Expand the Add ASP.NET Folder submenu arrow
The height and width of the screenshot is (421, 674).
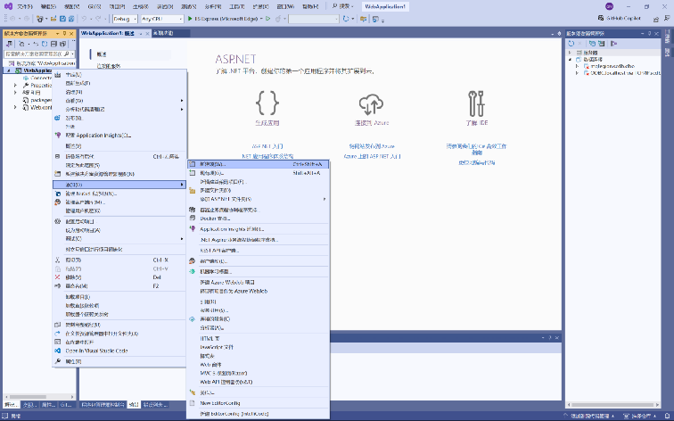325,199
